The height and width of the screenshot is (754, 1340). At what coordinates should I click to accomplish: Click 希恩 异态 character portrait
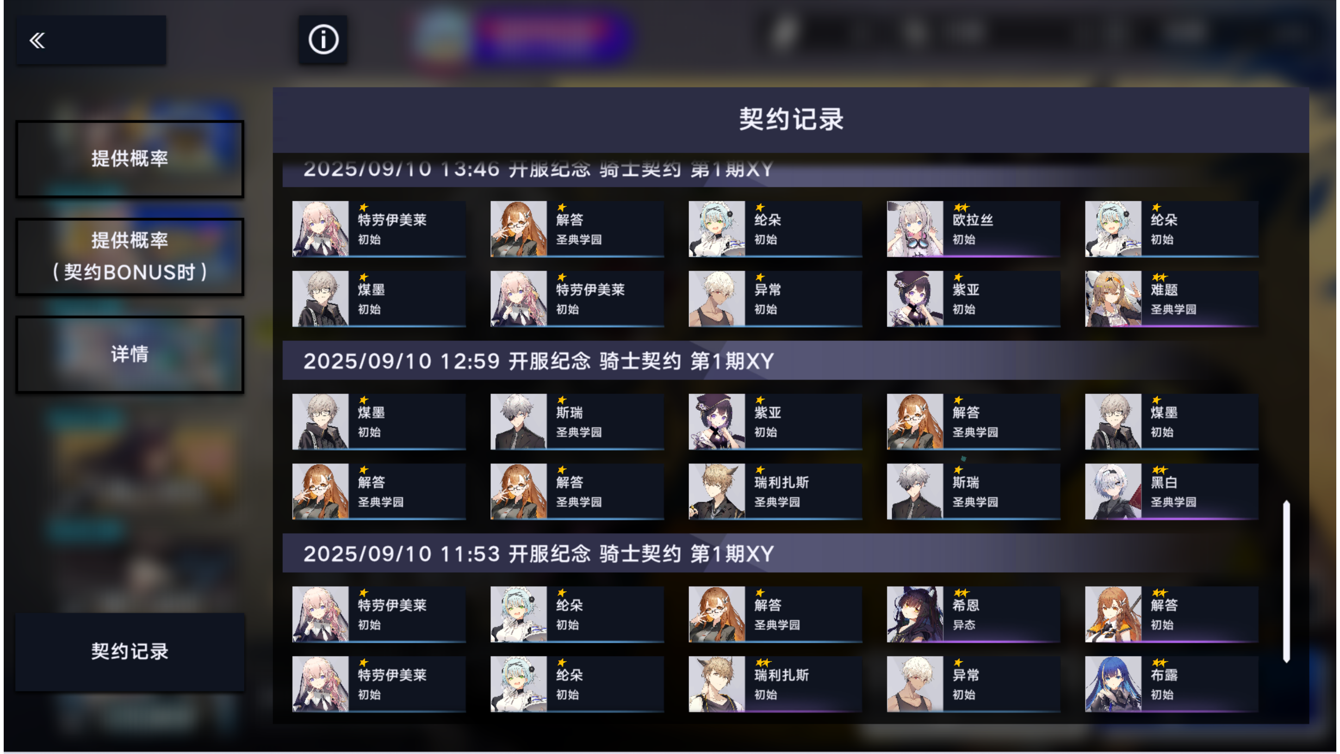point(914,614)
